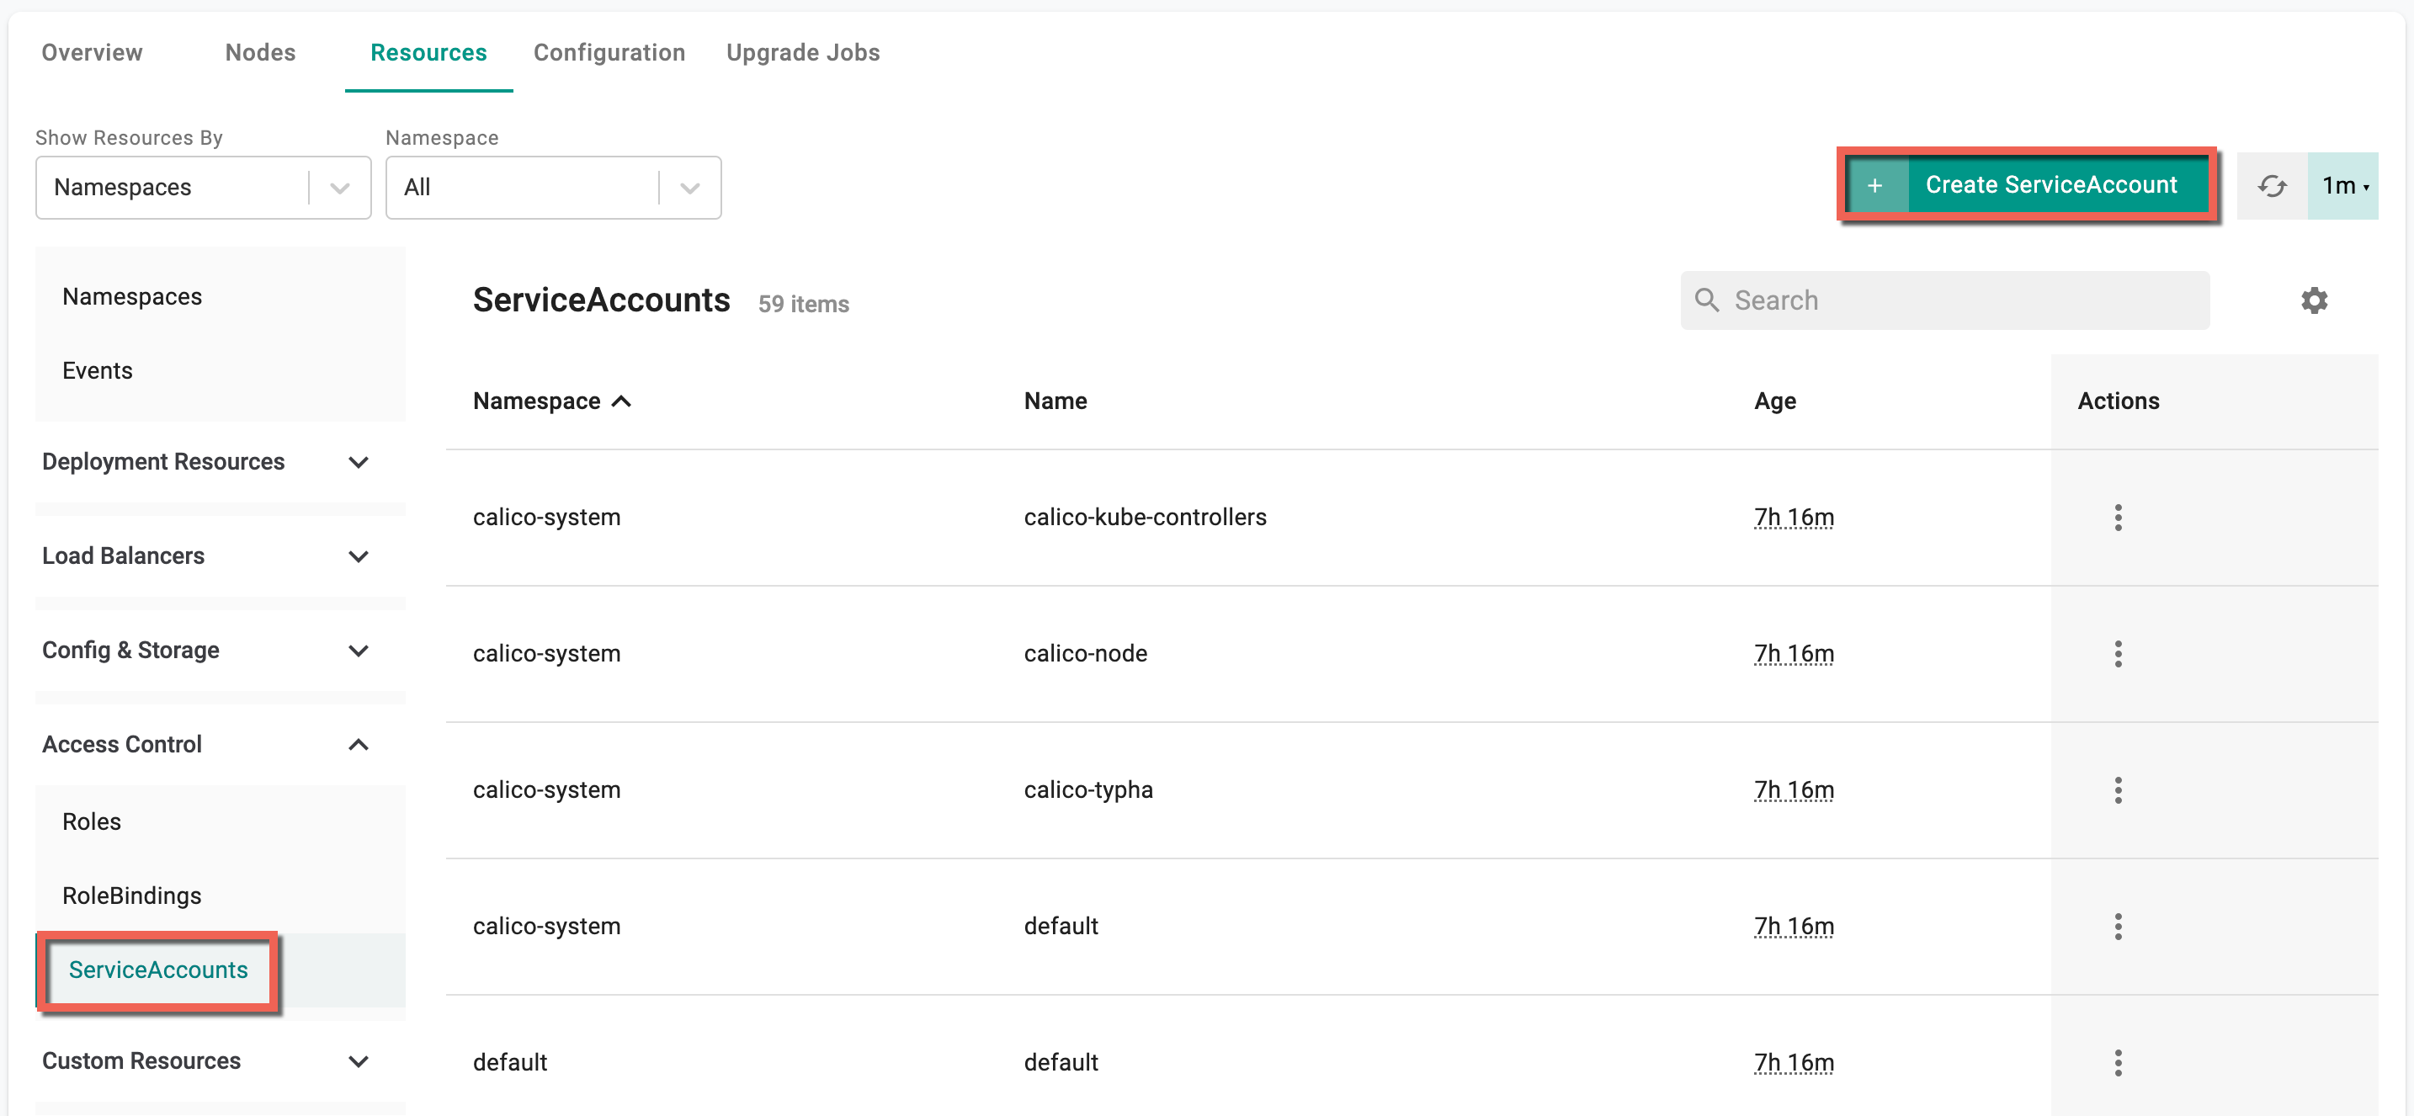Click the 59 items count label
This screenshot has height=1116, width=2414.
pos(803,305)
